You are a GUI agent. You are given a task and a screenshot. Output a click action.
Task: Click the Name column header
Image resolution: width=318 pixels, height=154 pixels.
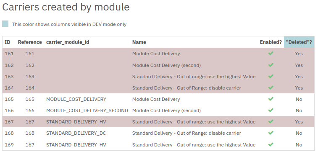[x=139, y=42]
